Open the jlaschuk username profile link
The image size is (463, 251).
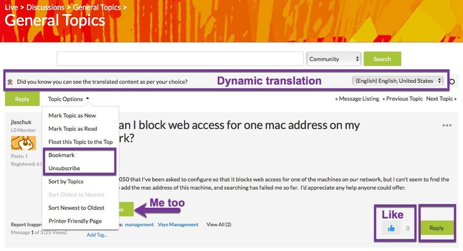(21, 122)
